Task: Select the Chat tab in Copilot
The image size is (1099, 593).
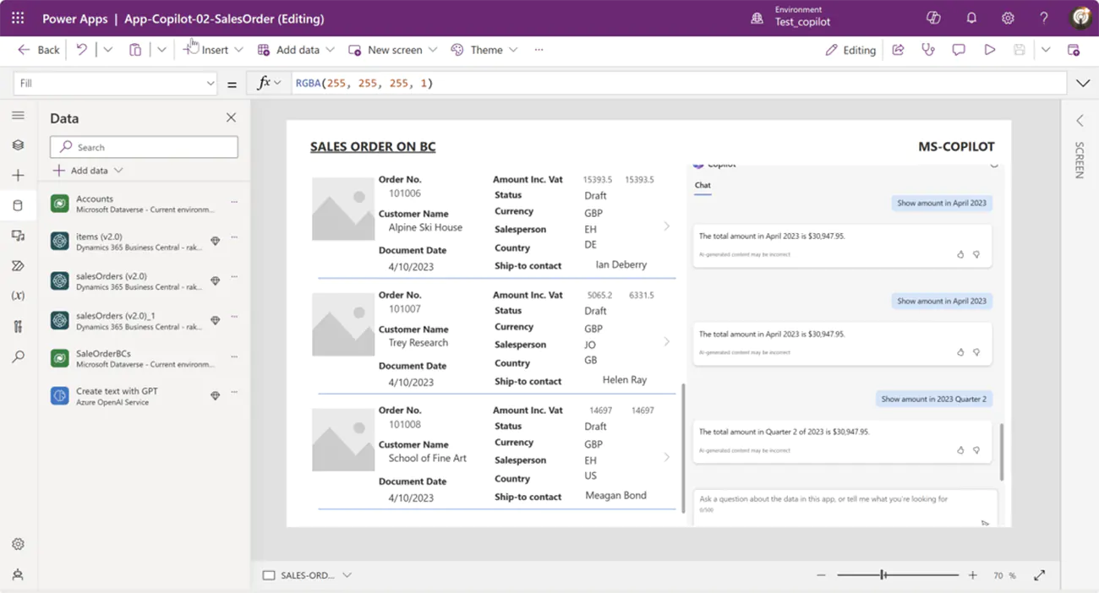Action: (703, 185)
